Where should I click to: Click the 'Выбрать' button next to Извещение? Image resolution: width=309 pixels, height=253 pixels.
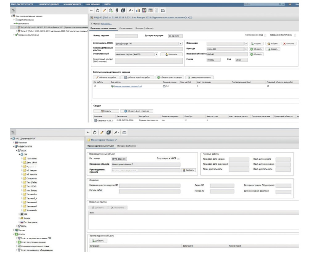click(273, 43)
